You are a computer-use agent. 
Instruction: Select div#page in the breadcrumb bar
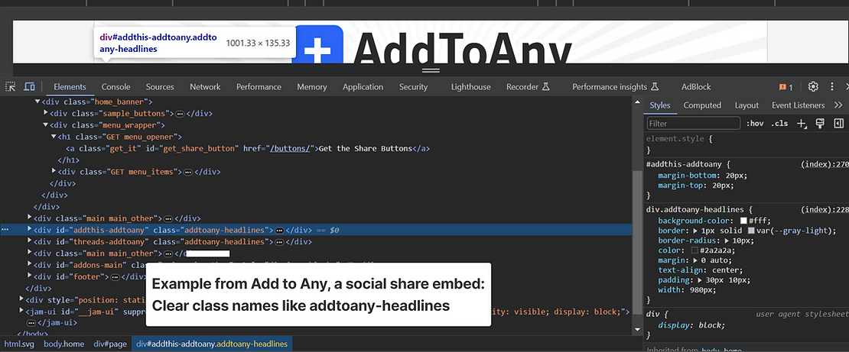[110, 344]
